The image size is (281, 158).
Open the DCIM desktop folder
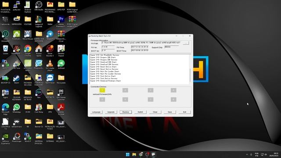pyautogui.click(x=28, y=108)
